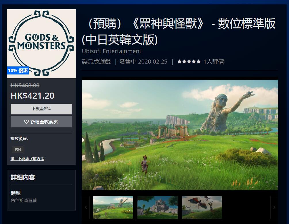
Task: Click the discounted price HK$421.20
Action: tap(32, 96)
